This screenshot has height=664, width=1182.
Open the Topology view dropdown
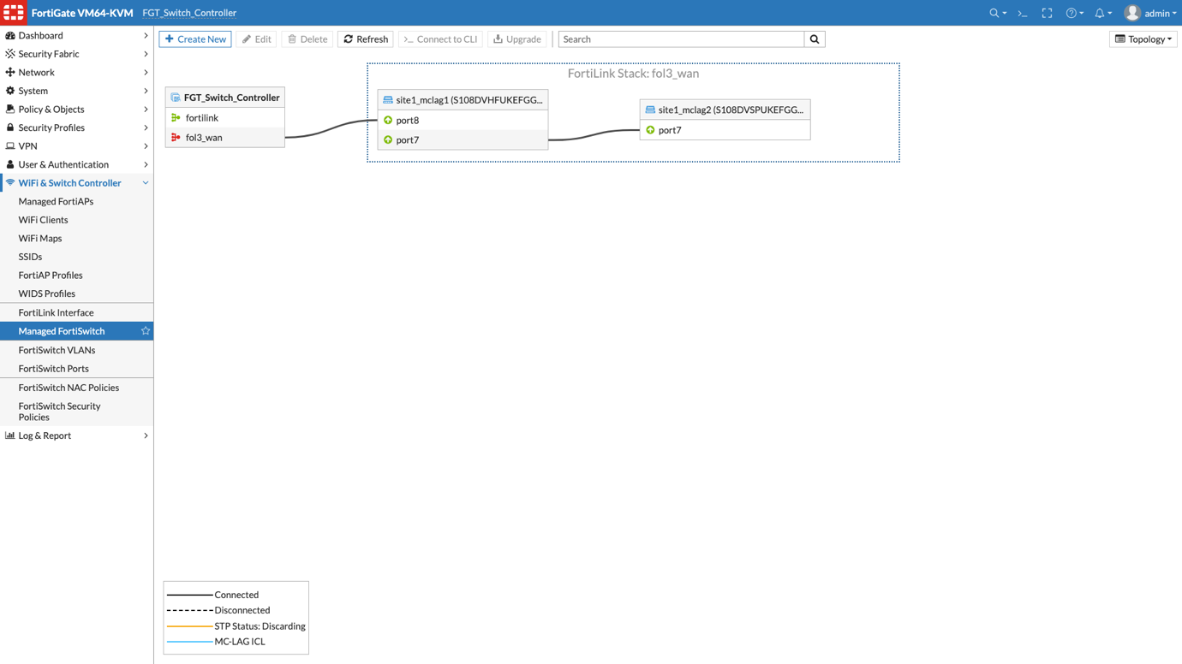click(x=1143, y=39)
